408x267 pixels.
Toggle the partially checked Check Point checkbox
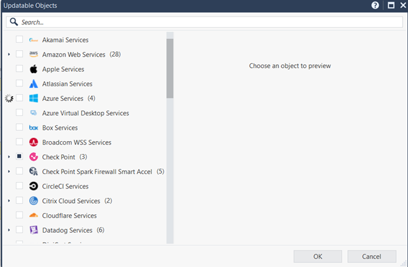point(20,156)
